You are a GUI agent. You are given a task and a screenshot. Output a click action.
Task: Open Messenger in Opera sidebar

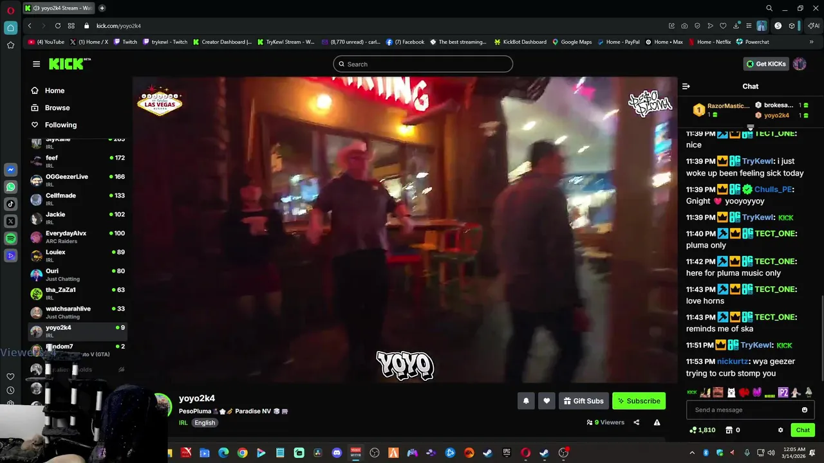click(10, 170)
